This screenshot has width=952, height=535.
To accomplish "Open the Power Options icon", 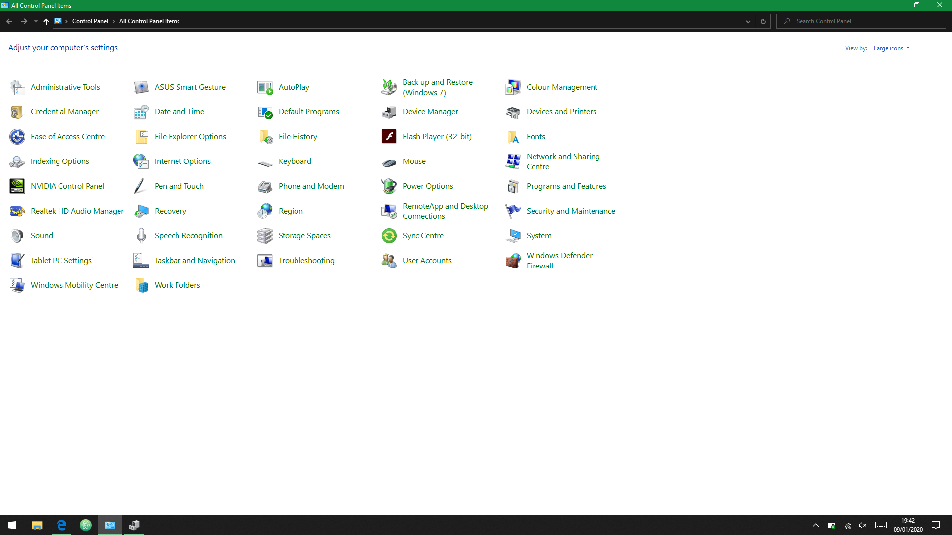I will 389,186.
